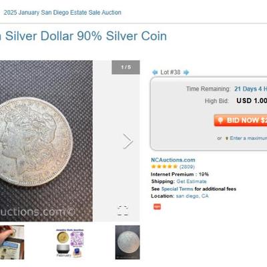Click the 1/5 image counter badge
This screenshot has height=267, width=267.
coord(125,67)
